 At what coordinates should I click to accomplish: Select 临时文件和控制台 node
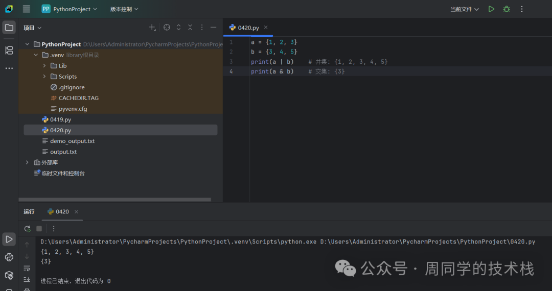(x=59, y=173)
